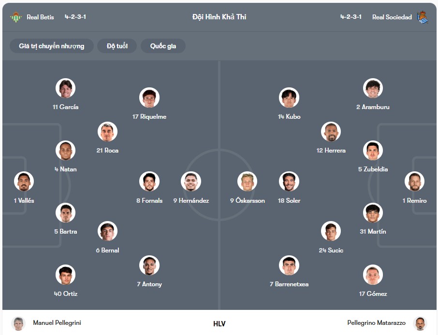Enable the Quốc gia filter chip
Image resolution: width=438 pixels, height=335 pixels.
pyautogui.click(x=163, y=46)
